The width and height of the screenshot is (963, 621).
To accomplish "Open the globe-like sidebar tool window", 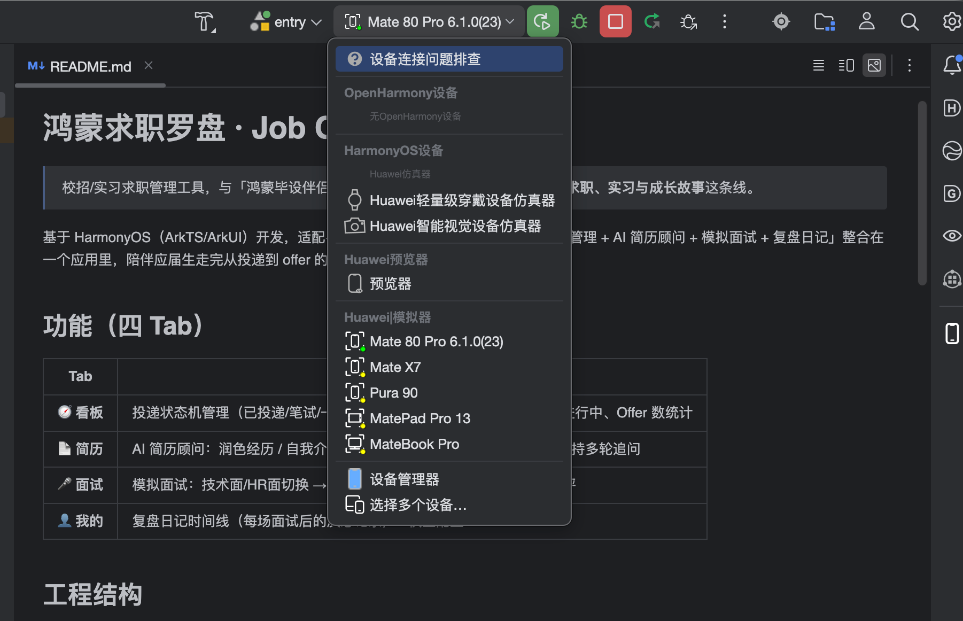I will pyautogui.click(x=952, y=151).
